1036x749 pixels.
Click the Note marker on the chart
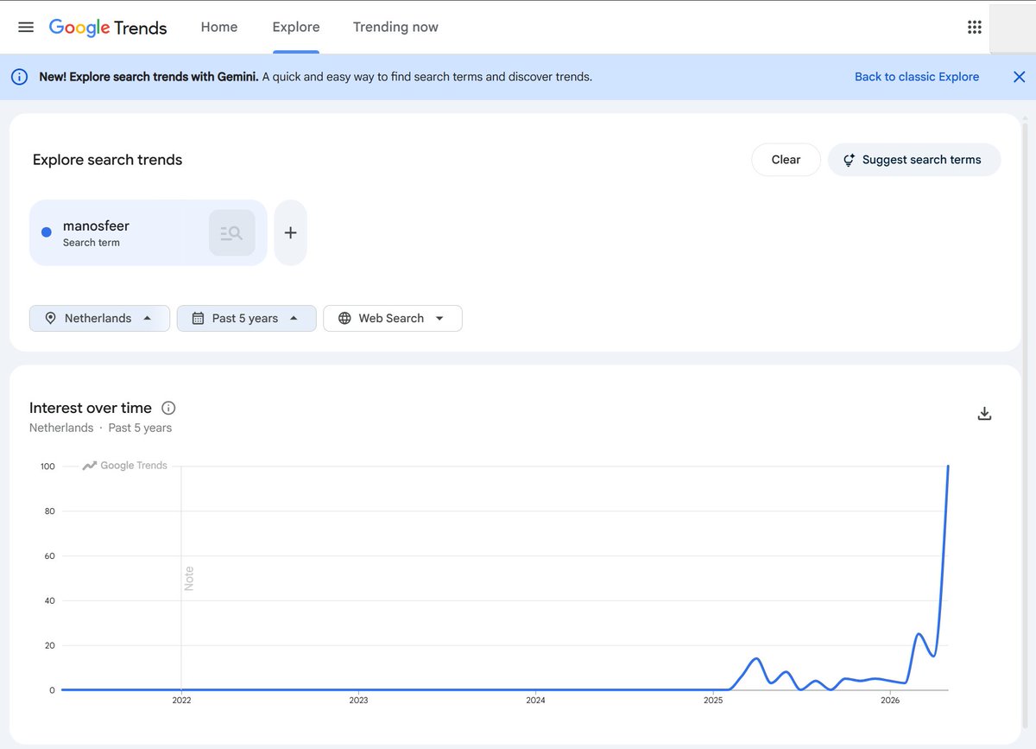pos(189,579)
